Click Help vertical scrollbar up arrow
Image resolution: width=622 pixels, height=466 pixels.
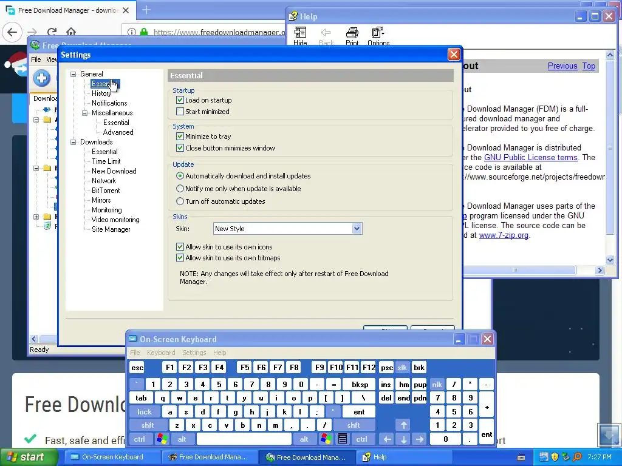(x=610, y=55)
